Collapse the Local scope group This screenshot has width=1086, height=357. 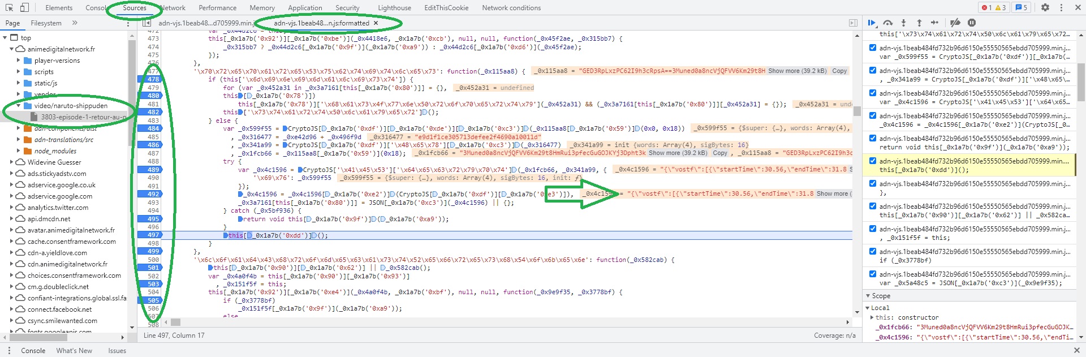pos(868,308)
